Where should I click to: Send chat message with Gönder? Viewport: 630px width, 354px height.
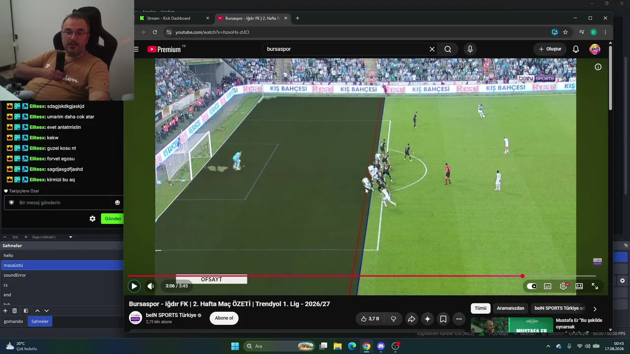(113, 219)
